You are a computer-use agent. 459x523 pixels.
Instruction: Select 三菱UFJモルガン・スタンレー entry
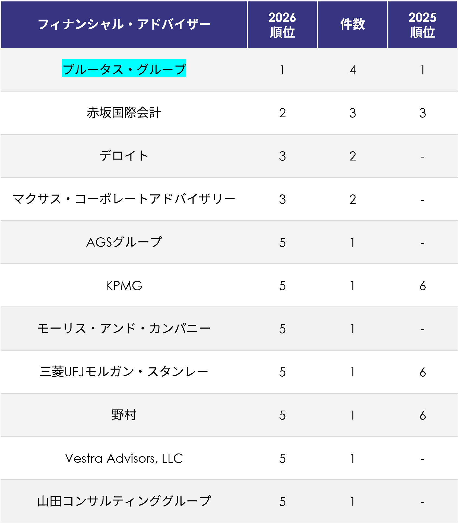[124, 372]
